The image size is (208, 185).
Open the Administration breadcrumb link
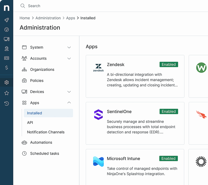[x=48, y=18]
